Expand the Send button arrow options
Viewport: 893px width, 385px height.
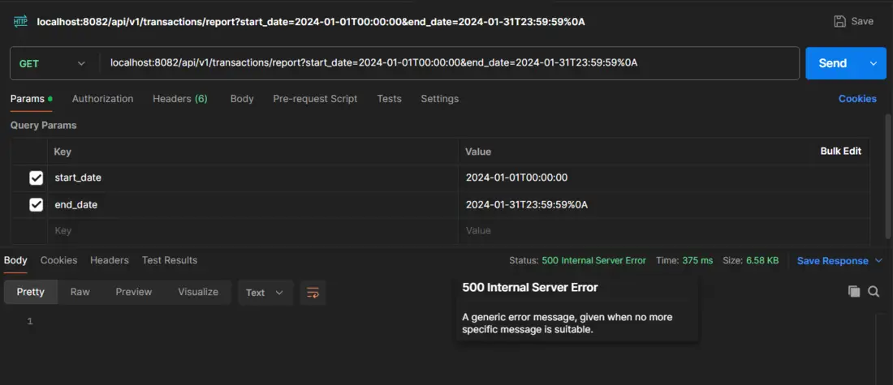point(874,63)
